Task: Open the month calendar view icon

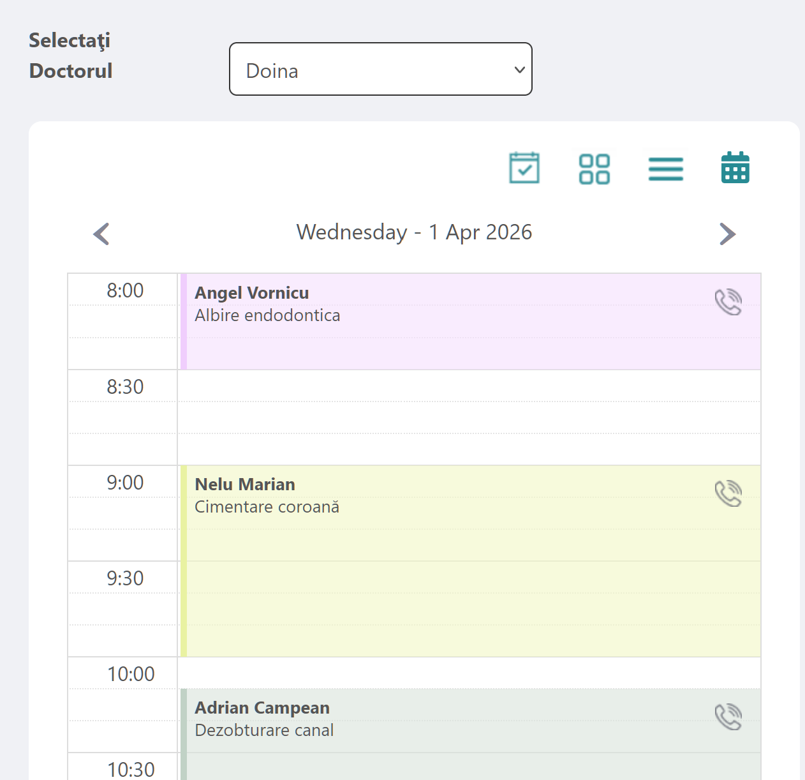Action: point(734,167)
